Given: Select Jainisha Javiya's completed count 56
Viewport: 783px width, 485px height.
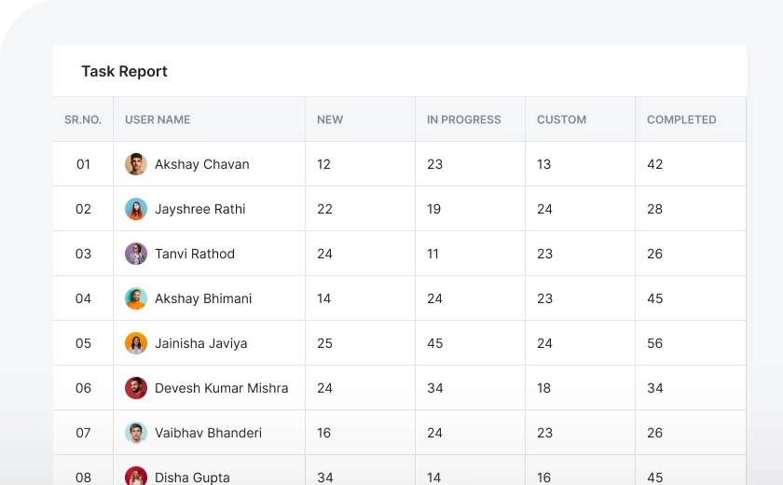Looking at the screenshot, I should pyautogui.click(x=655, y=343).
